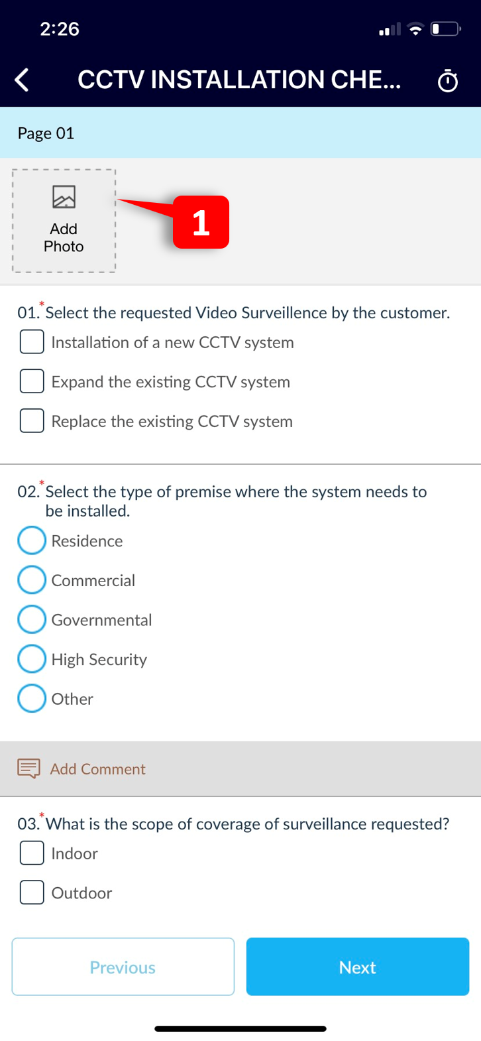Tap the Add Photo image icon
This screenshot has height=1041, width=481.
[x=64, y=197]
